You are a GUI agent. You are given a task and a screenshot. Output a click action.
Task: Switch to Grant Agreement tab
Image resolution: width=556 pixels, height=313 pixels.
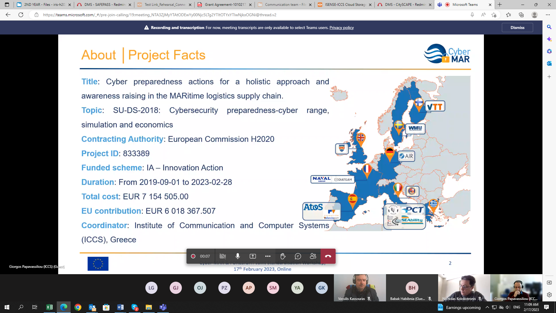(x=225, y=5)
